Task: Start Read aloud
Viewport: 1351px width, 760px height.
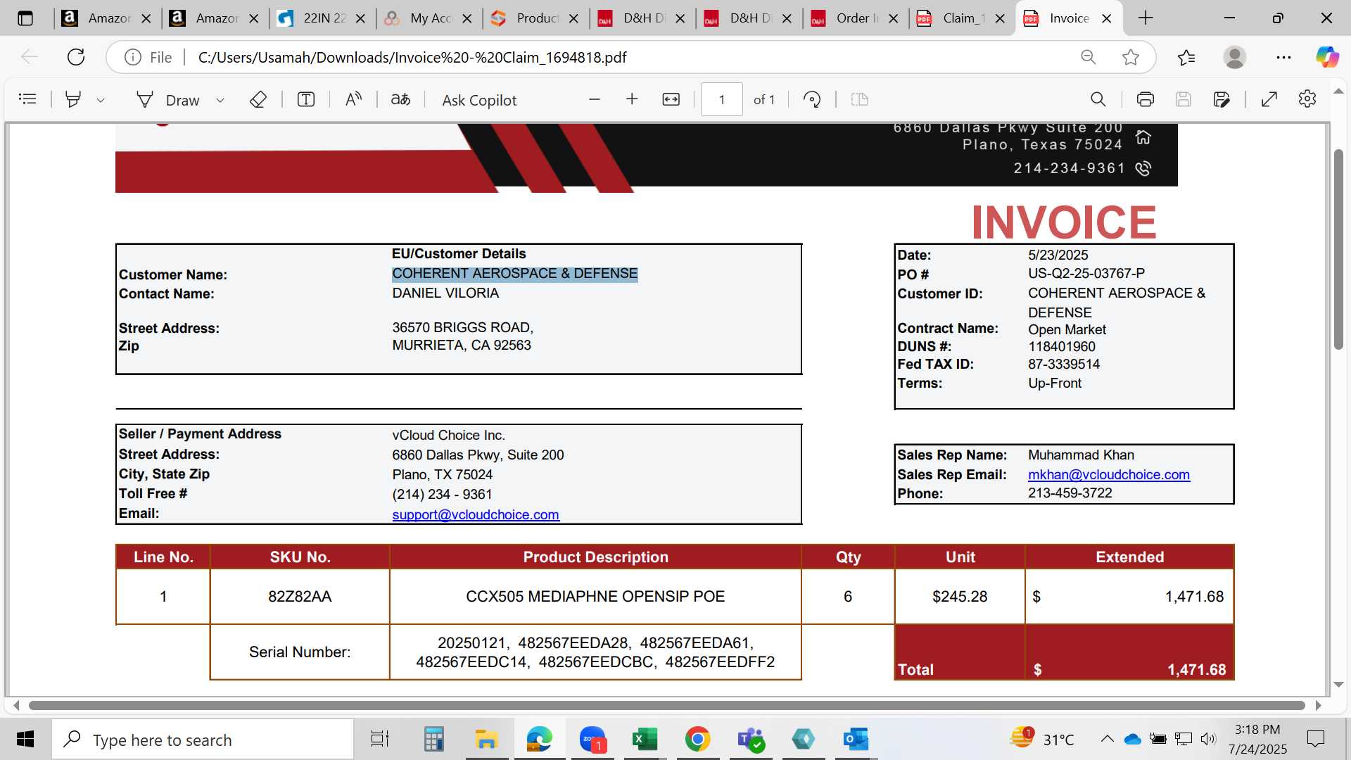Action: (353, 99)
